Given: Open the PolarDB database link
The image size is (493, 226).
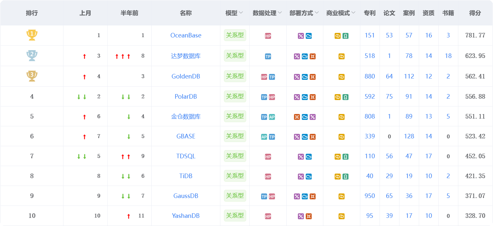Looking at the screenshot, I should [186, 96].
